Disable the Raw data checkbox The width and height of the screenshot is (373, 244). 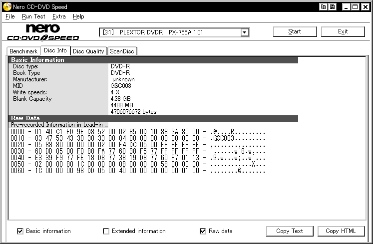[203, 231]
